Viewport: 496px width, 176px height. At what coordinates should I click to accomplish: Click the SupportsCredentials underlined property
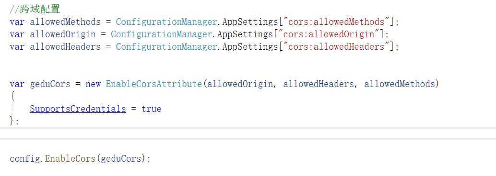[78, 109]
